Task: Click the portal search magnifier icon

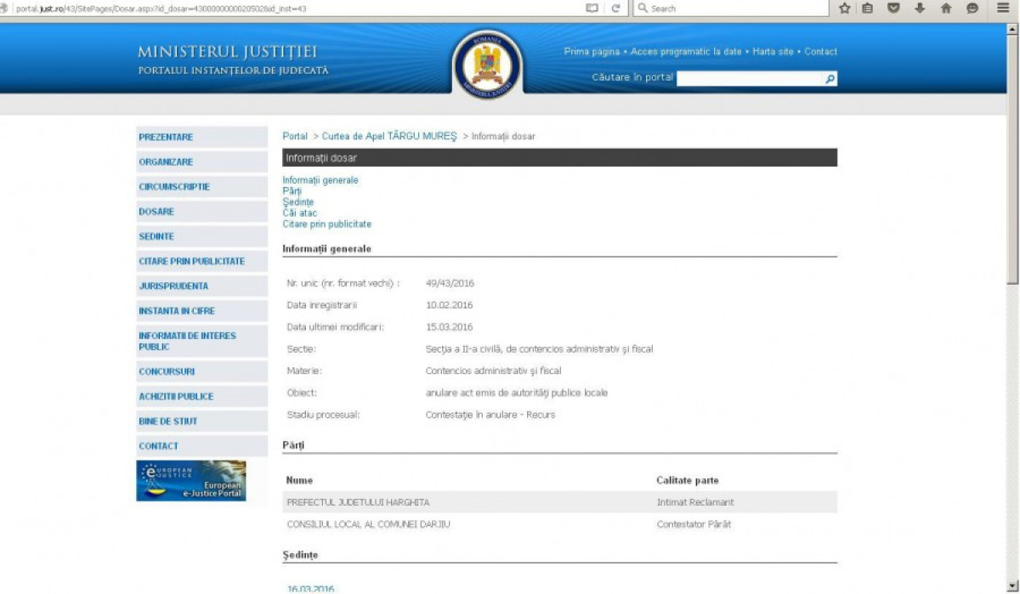Action: pos(830,78)
